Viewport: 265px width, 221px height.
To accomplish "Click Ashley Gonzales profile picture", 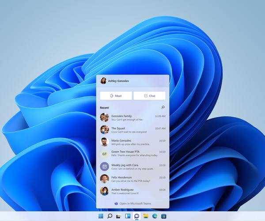I will (103, 81).
